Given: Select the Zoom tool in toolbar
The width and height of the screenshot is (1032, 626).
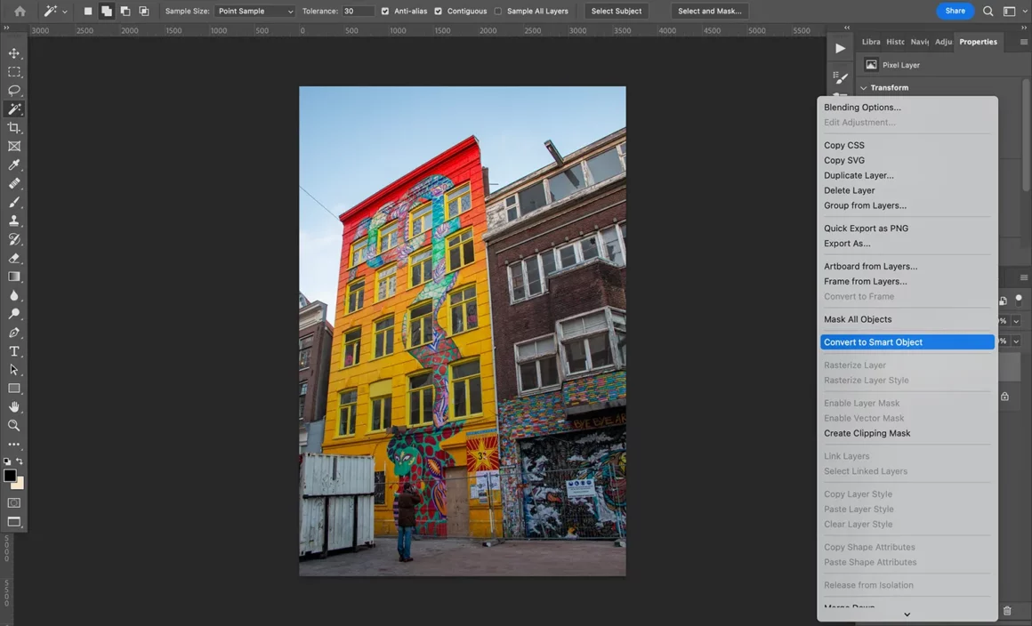Looking at the screenshot, I should [14, 425].
